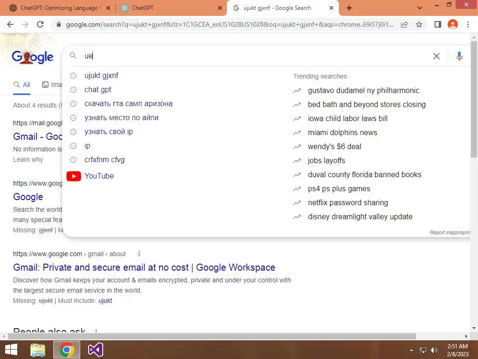Select suggestion 'скачать гта самп аризона'
This screenshot has width=478, height=359.
click(128, 103)
